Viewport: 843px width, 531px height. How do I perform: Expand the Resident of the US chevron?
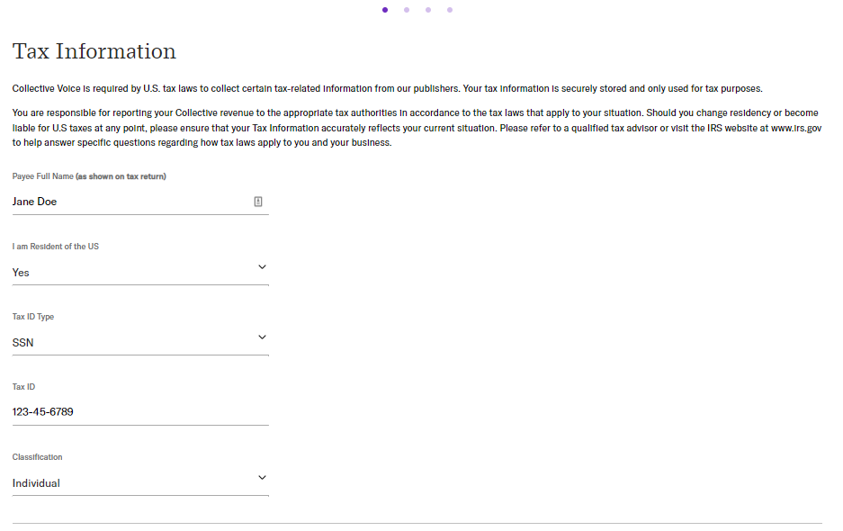(262, 266)
